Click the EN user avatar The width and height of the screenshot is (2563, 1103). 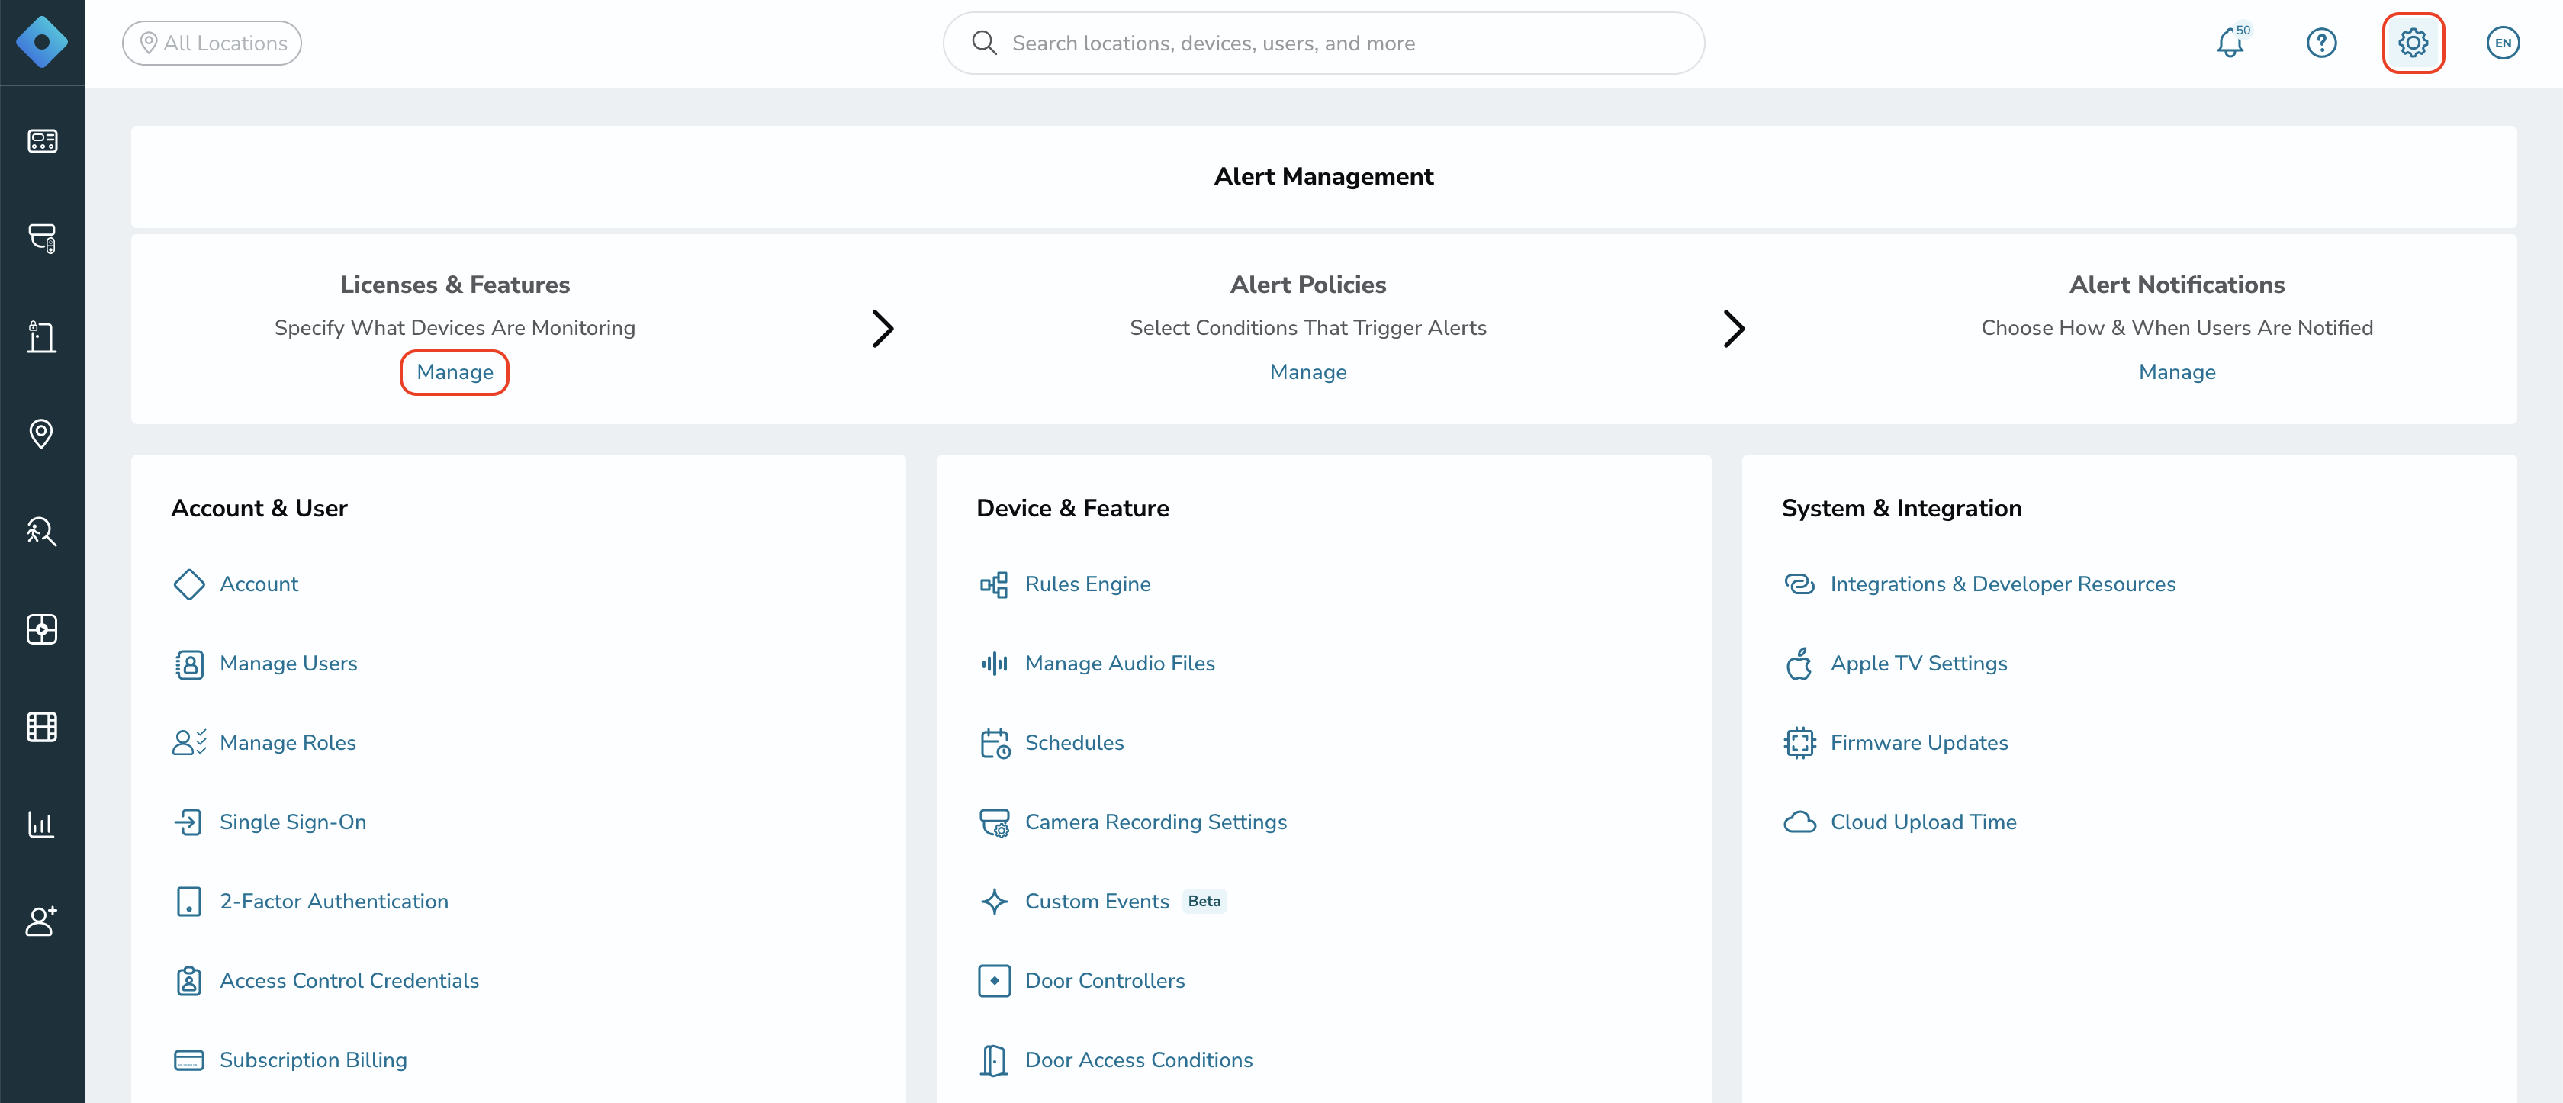[x=2502, y=43]
